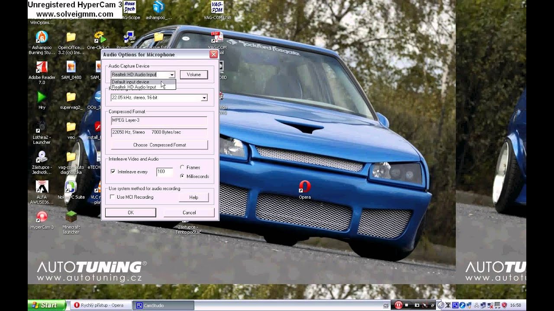Click the MPEG Layer-3 format field
This screenshot has width=554, height=311.
pyautogui.click(x=159, y=121)
